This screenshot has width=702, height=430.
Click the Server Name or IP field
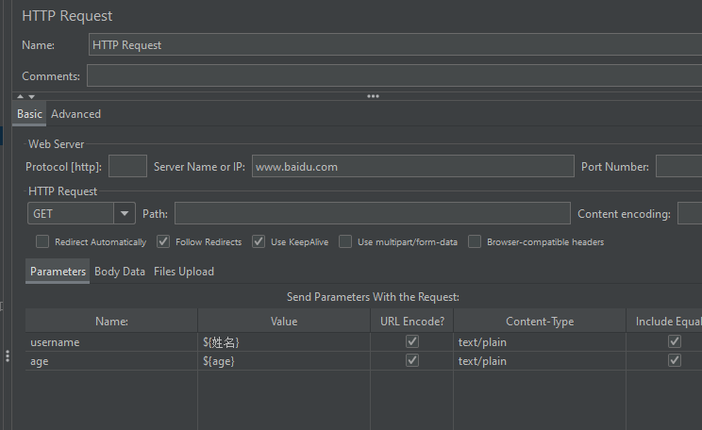[x=412, y=167]
